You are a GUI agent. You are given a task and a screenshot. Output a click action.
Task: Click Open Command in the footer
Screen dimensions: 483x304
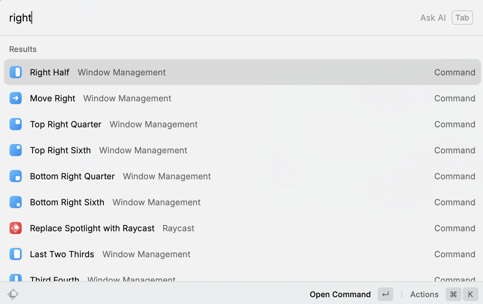coord(340,294)
